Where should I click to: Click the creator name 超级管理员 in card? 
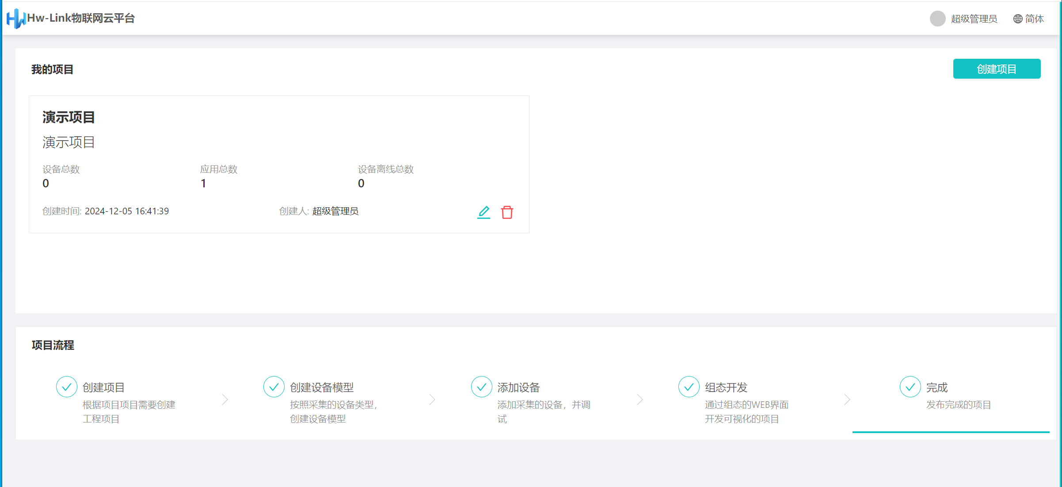[x=335, y=211]
